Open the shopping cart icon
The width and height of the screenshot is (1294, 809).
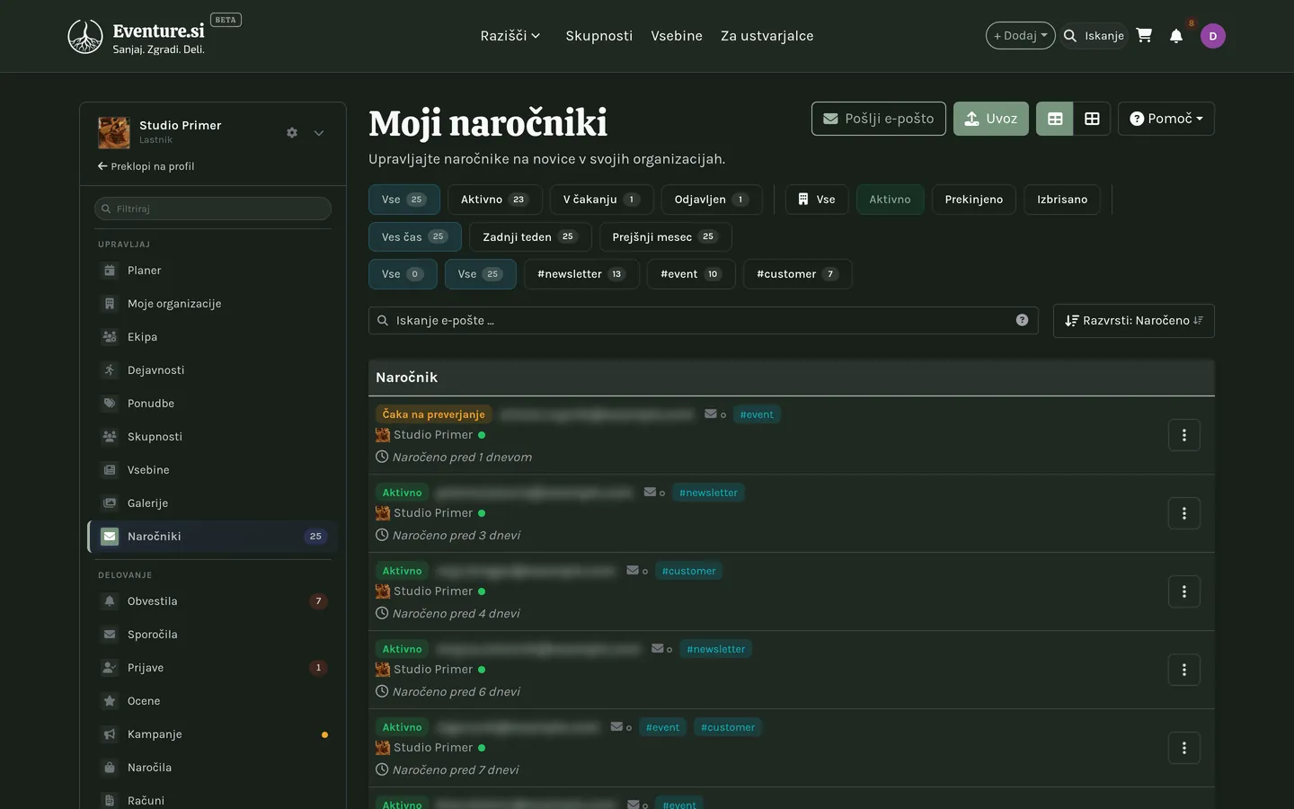pyautogui.click(x=1144, y=35)
